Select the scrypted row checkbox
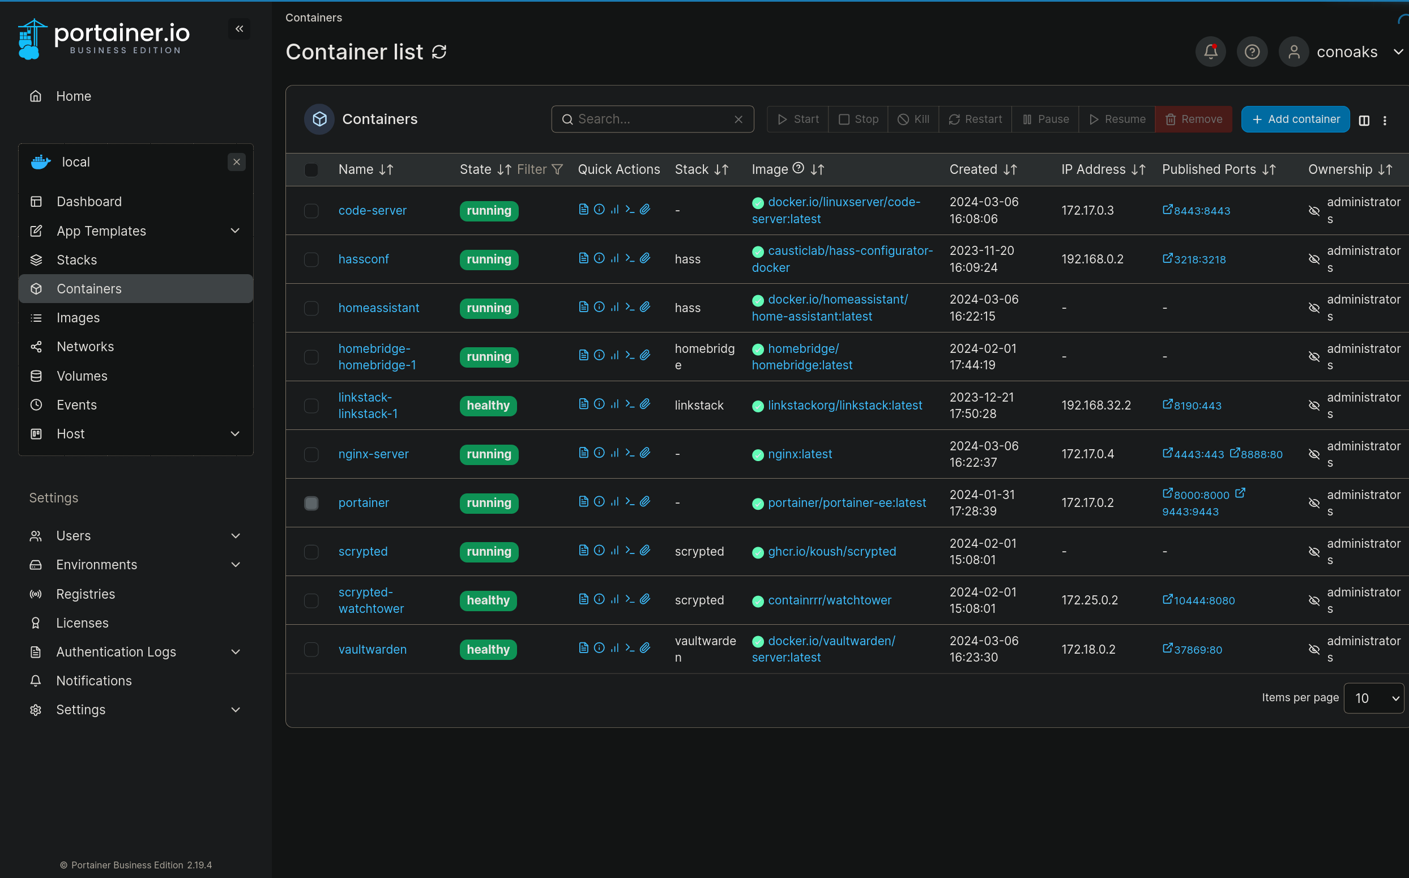Screen dimensions: 1409x878 click(311, 552)
